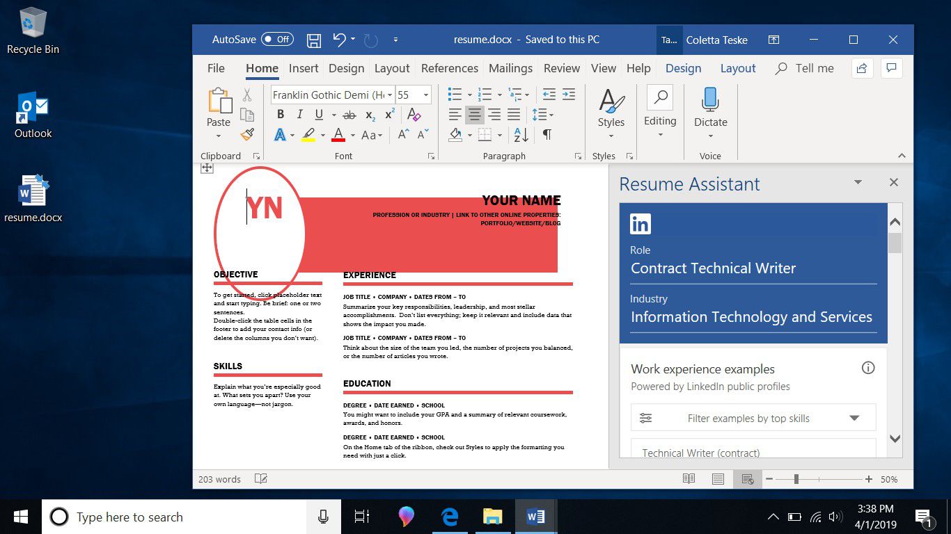Image resolution: width=951 pixels, height=534 pixels.
Task: Close the Resume Assistant pane
Action: pos(894,182)
